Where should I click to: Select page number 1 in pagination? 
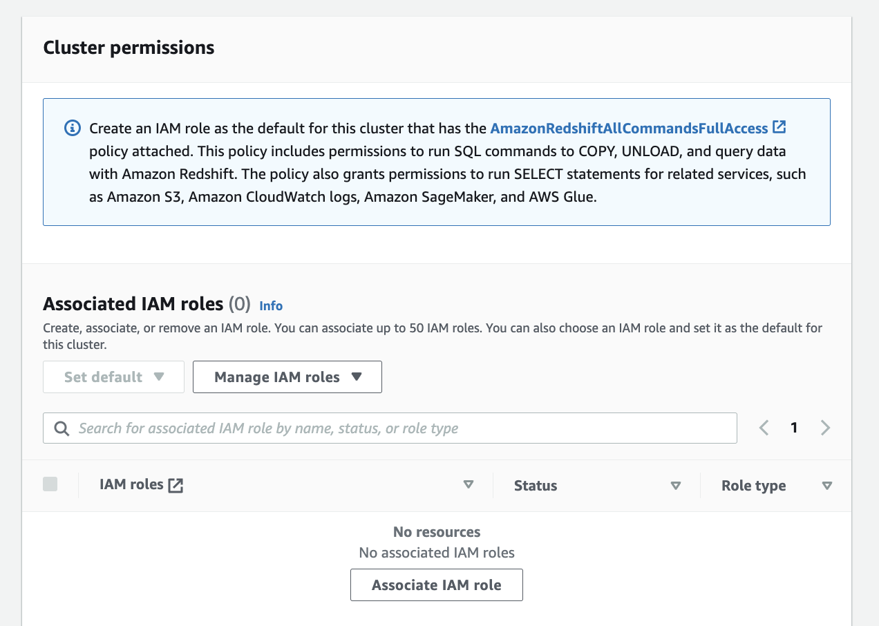point(794,428)
